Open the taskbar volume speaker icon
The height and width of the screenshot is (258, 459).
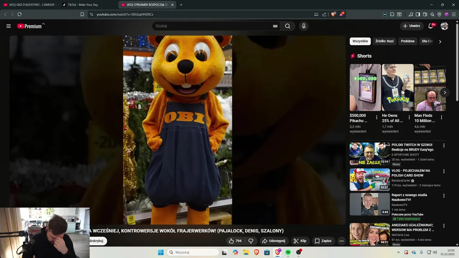[x=435, y=252]
